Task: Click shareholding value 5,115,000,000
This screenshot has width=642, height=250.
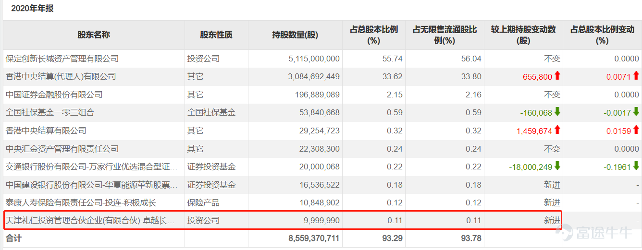Action: (314, 59)
